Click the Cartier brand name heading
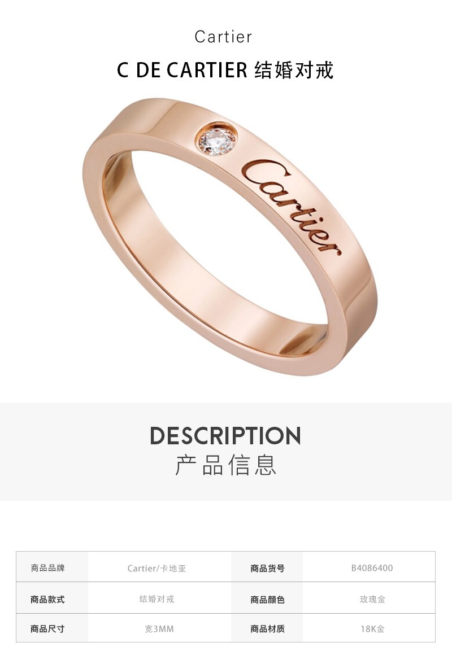This screenshot has height=660, width=452. click(x=223, y=37)
